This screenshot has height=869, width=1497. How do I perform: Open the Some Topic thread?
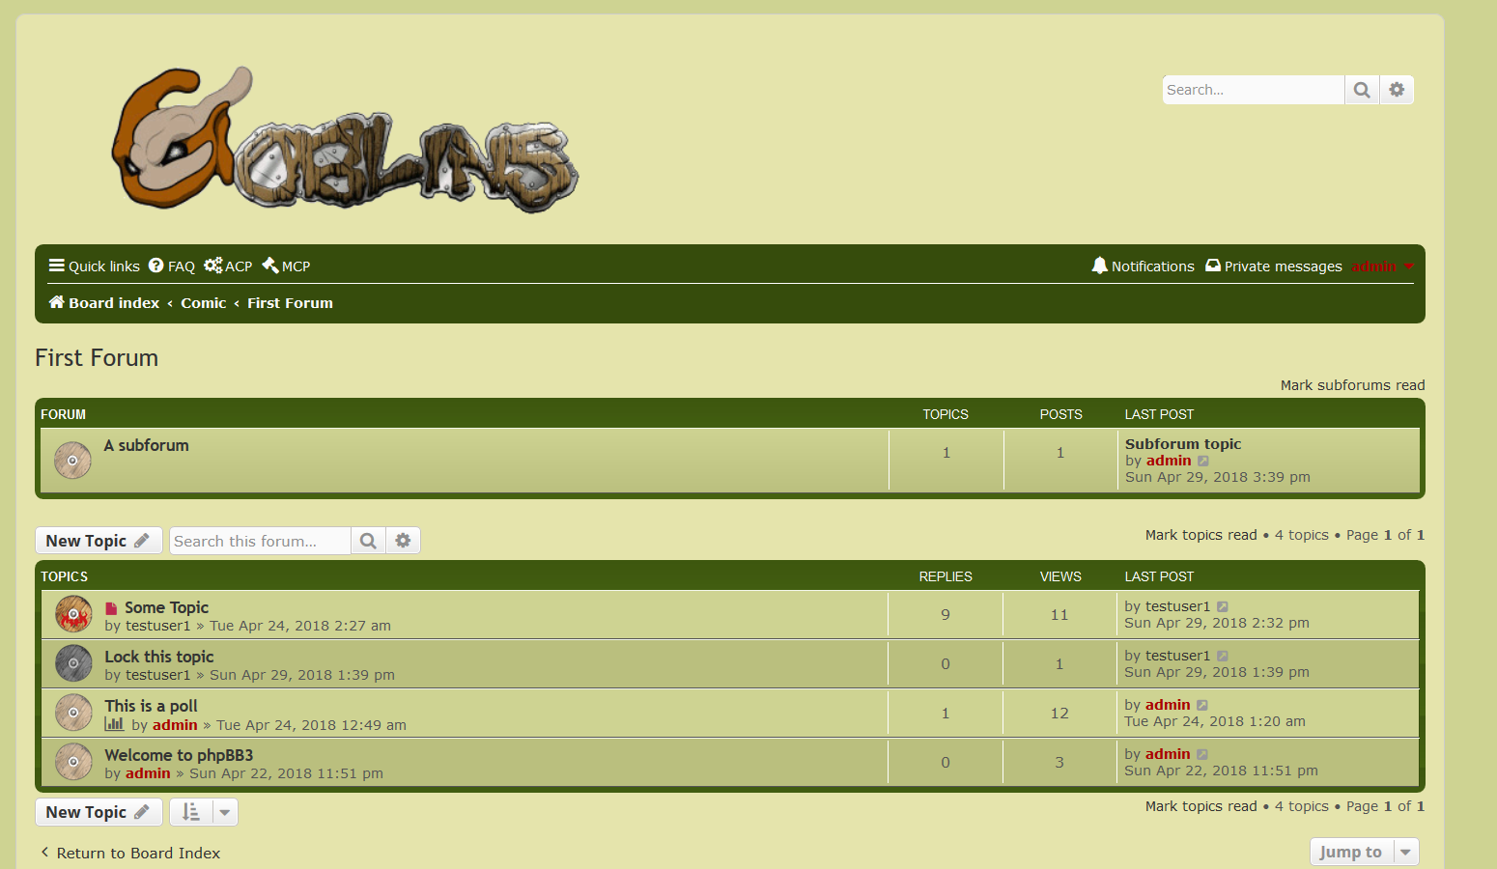pyautogui.click(x=166, y=607)
